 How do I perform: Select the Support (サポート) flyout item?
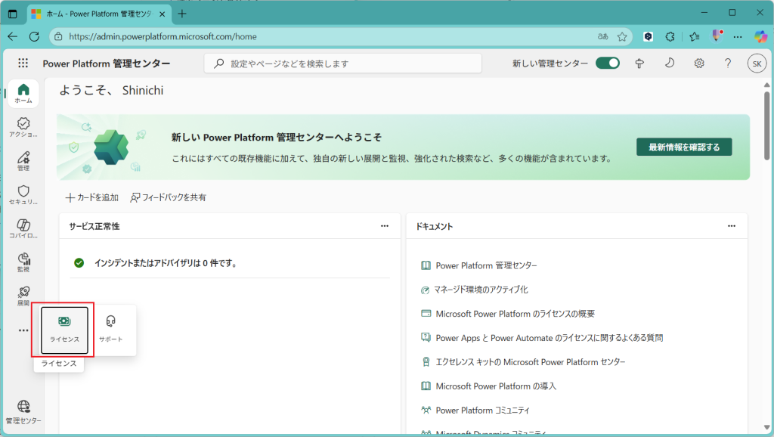tap(110, 330)
